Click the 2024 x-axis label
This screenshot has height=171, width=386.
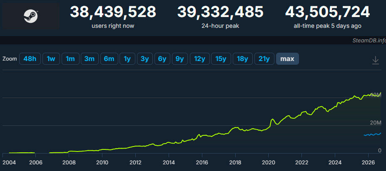[x=335, y=162]
